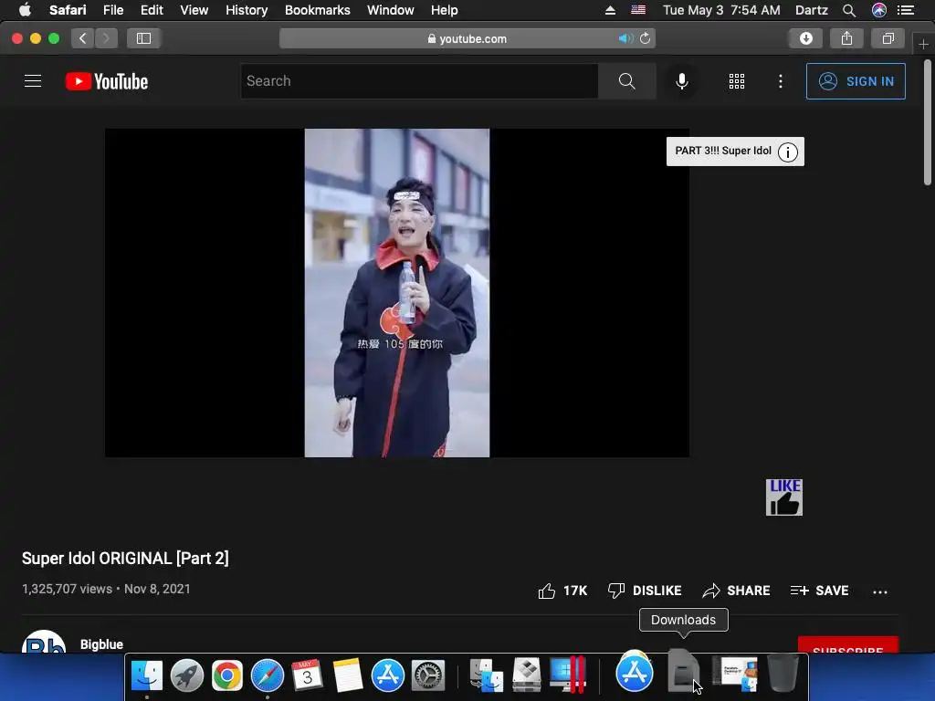Screen dimensions: 935x701
Task: Click the date and time clock
Action: click(721, 10)
